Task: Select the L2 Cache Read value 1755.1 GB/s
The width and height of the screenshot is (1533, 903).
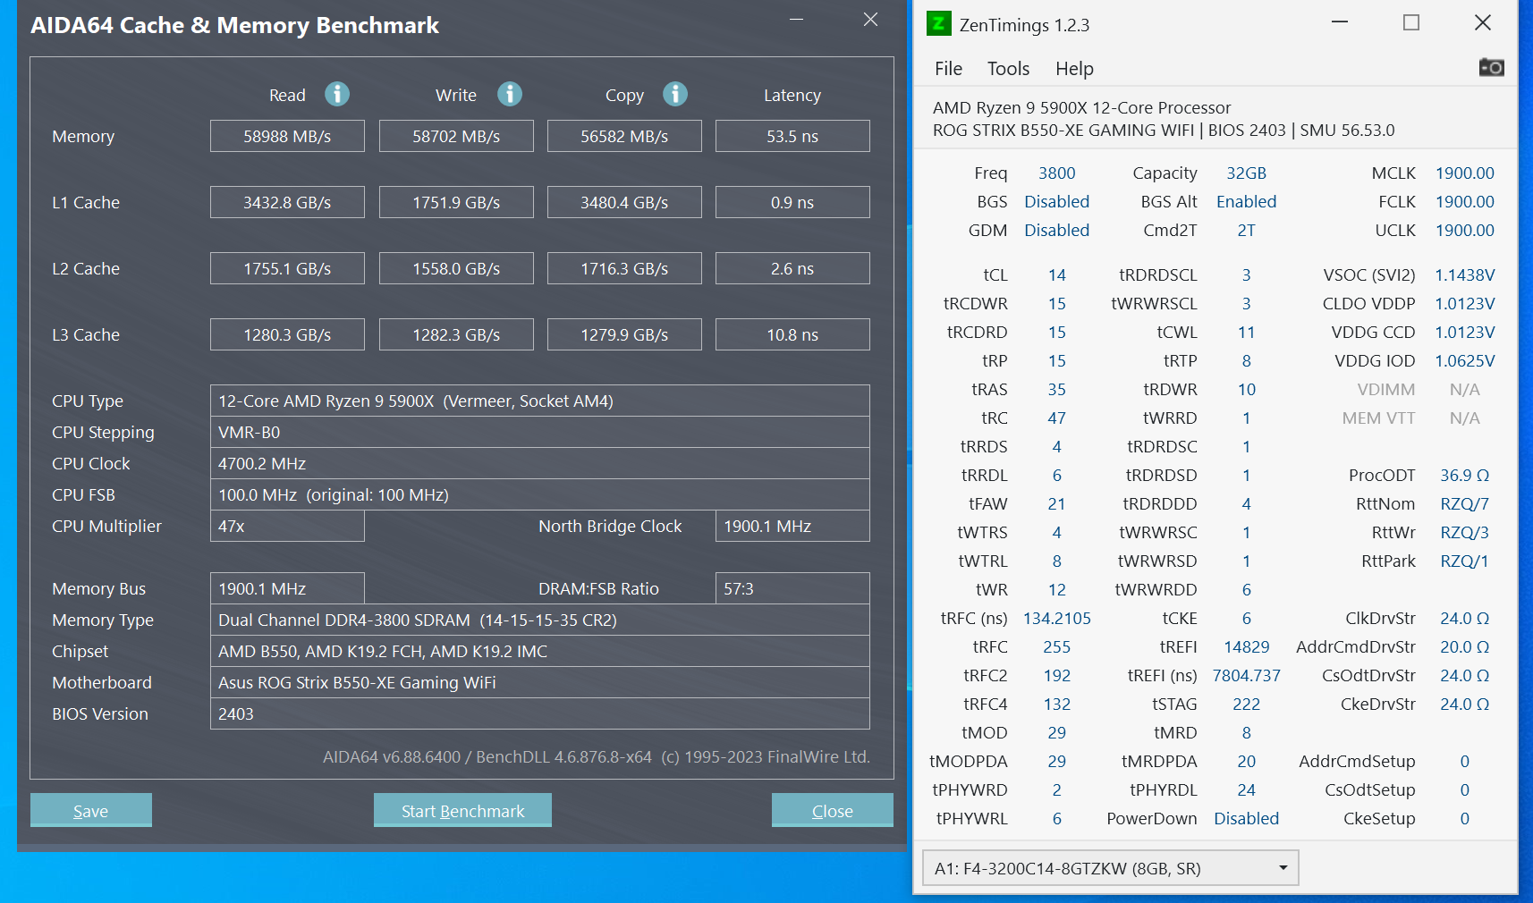Action: [x=287, y=268]
